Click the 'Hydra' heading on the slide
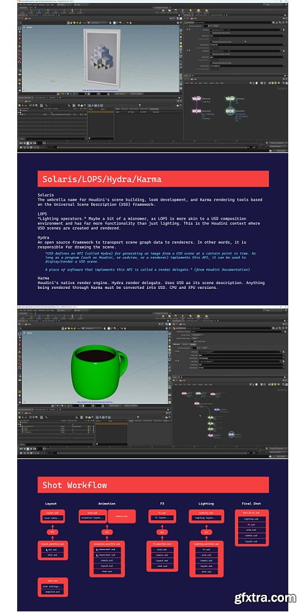The width and height of the screenshot is (306, 612). pos(43,237)
